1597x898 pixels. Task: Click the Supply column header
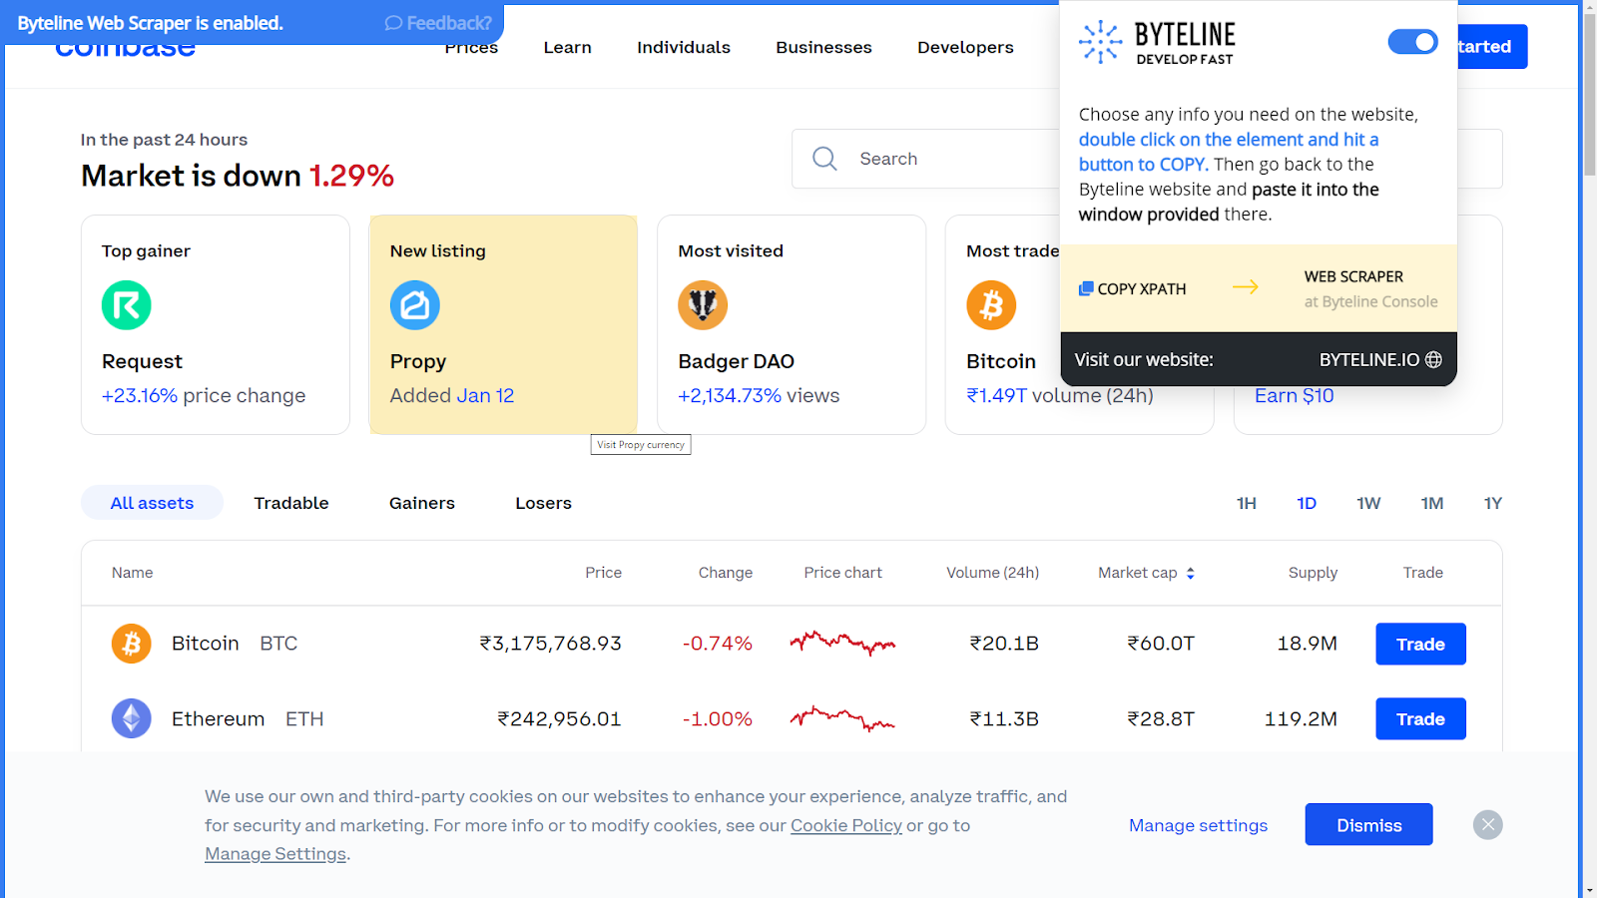(1313, 573)
